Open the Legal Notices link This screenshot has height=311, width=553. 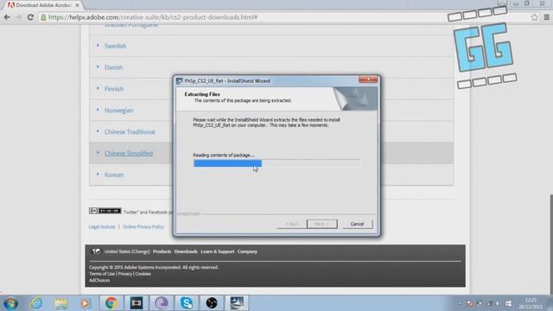102,226
